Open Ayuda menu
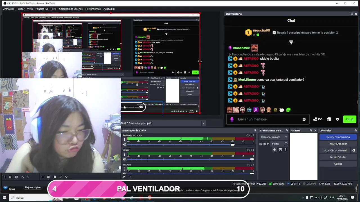This screenshot has width=360, height=202. click(109, 9)
